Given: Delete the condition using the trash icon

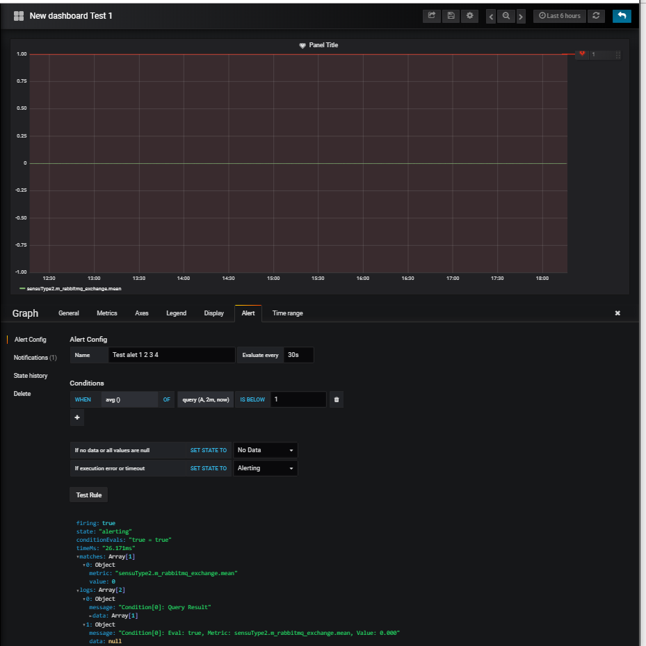Looking at the screenshot, I should pyautogui.click(x=337, y=399).
